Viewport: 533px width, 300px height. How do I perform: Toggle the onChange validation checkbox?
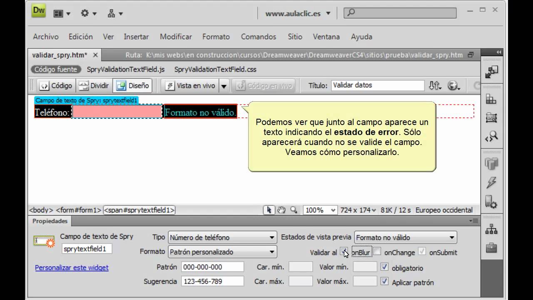point(377,251)
